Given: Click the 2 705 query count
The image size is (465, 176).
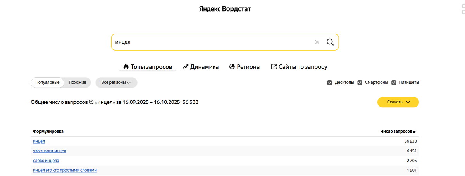Looking at the screenshot, I should coord(412,161).
